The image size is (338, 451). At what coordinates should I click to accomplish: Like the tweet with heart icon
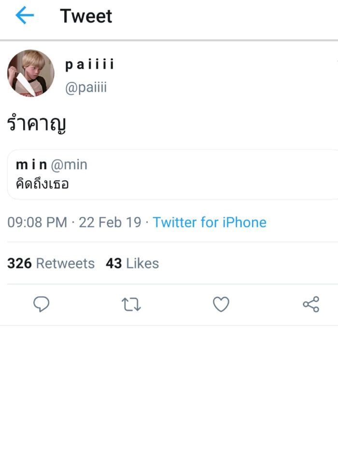pos(221,304)
